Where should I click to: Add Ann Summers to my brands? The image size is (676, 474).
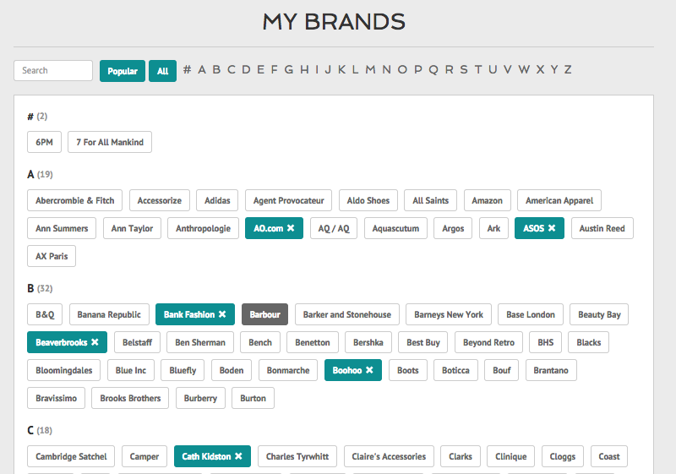tap(62, 228)
